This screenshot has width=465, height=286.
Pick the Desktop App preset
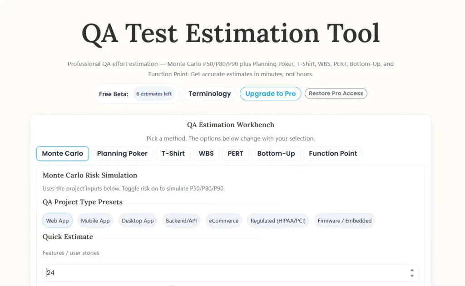[x=138, y=221]
